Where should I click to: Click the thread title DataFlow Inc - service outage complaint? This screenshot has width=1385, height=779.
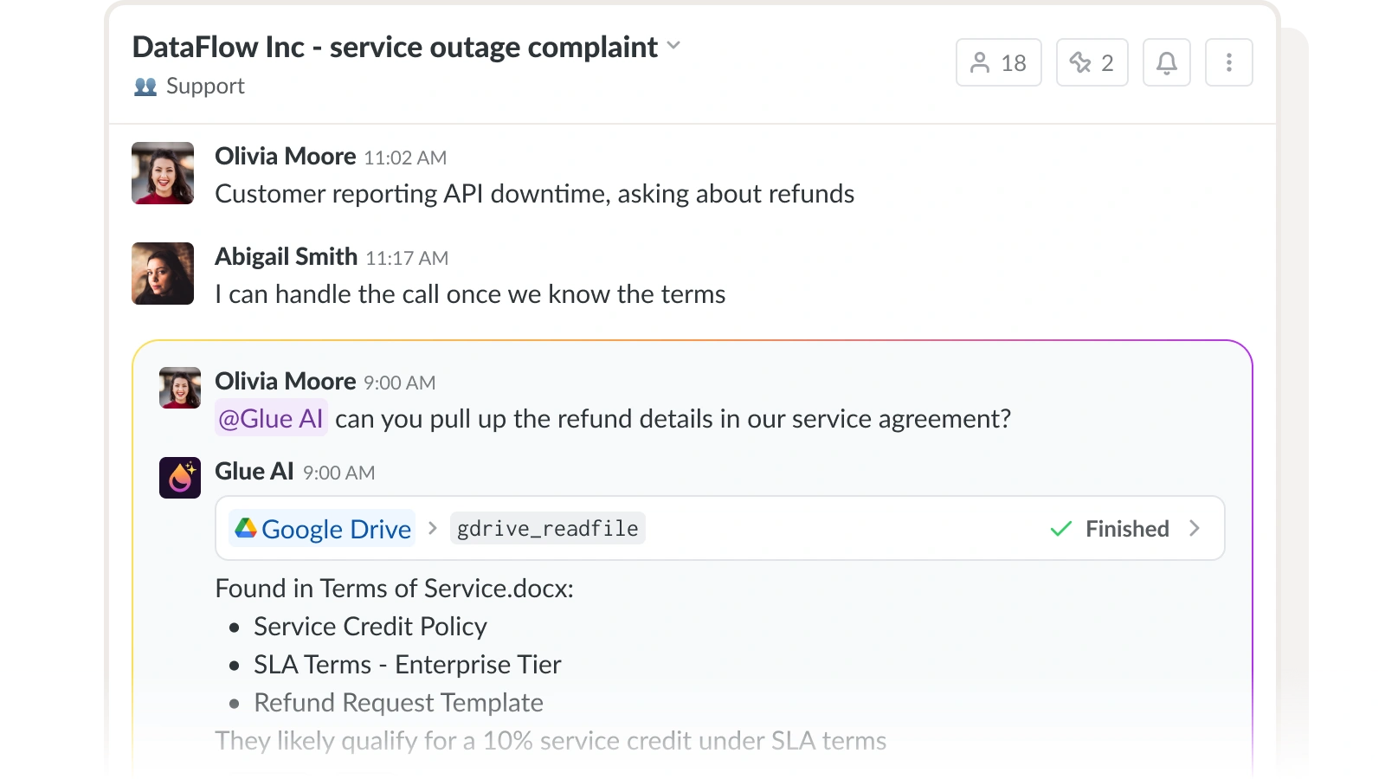(x=395, y=47)
